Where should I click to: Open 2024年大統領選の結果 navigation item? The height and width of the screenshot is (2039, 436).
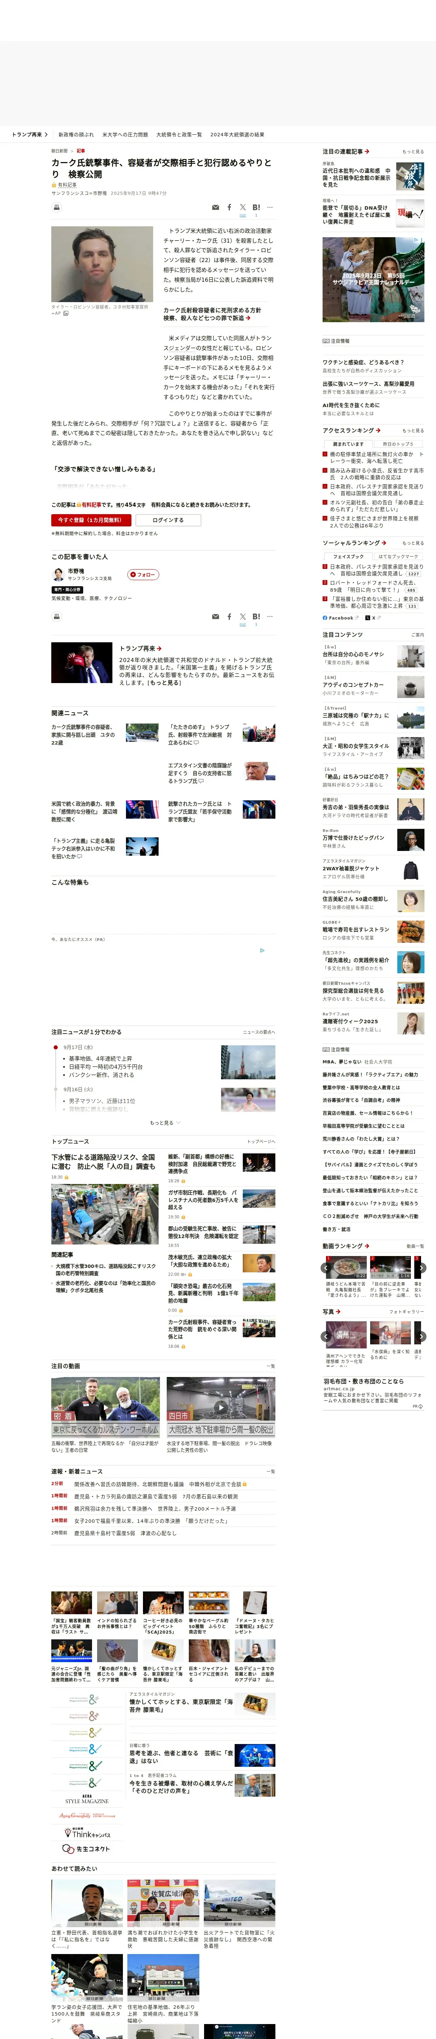237,135
